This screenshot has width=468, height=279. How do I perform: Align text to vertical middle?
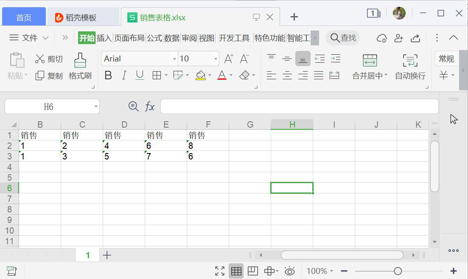tap(287, 59)
